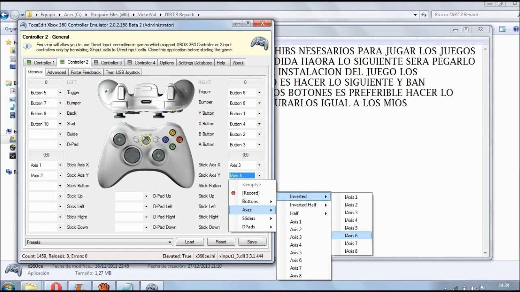Click the folder icon at the address bar start
The height and width of the screenshot is (292, 520).
tap(30, 15)
